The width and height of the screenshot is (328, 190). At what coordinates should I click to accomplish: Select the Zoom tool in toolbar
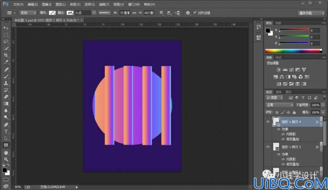click(6, 159)
